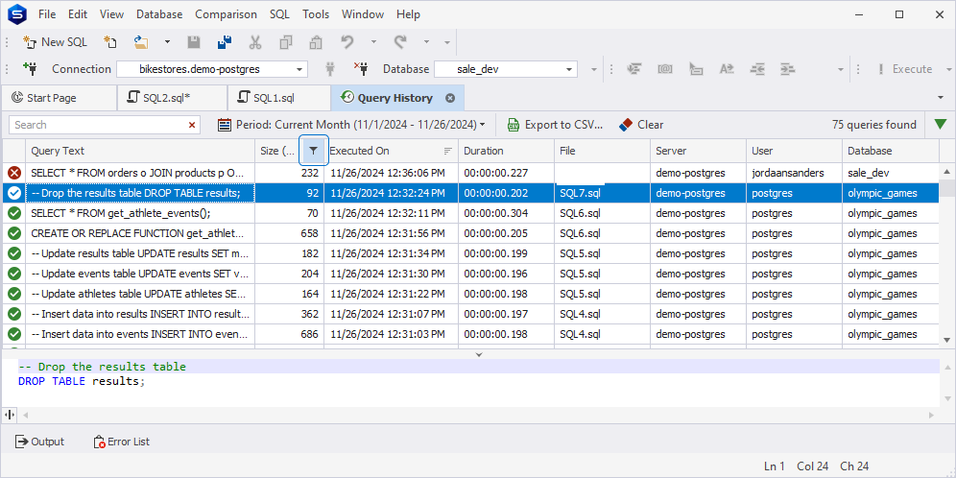Viewport: 956px width, 478px height.
Task: Open the Tools menu
Action: pos(316,14)
